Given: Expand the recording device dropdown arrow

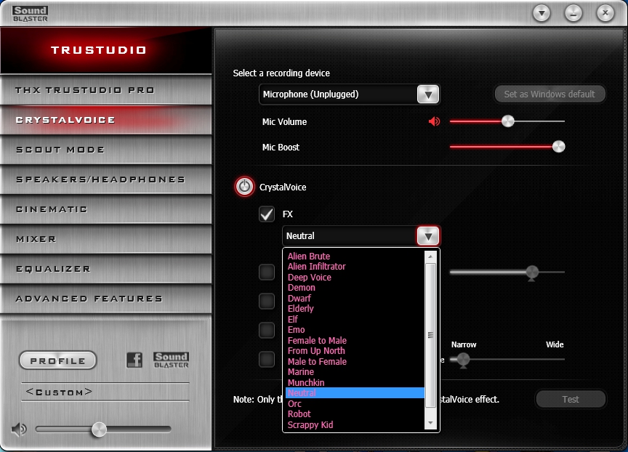Looking at the screenshot, I should coord(427,94).
